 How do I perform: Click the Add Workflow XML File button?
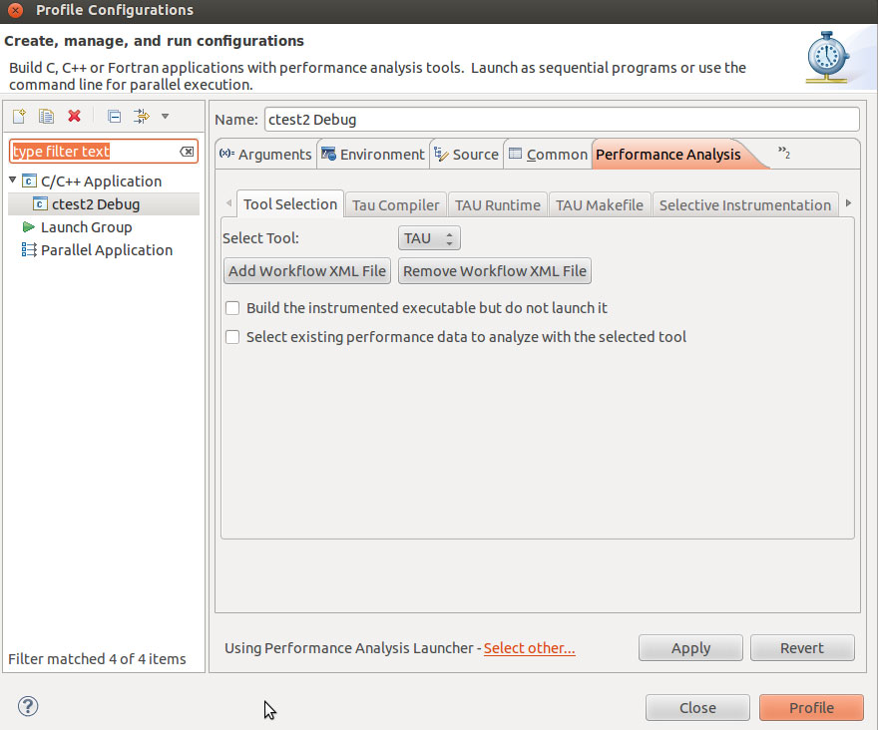[x=307, y=271]
